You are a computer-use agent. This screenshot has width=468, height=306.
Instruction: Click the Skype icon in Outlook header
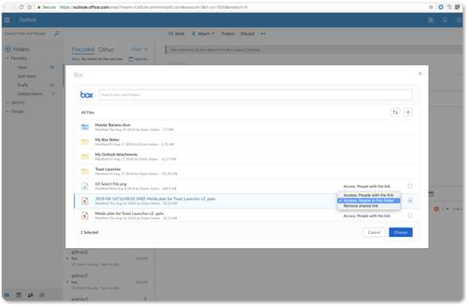pyautogui.click(x=431, y=20)
